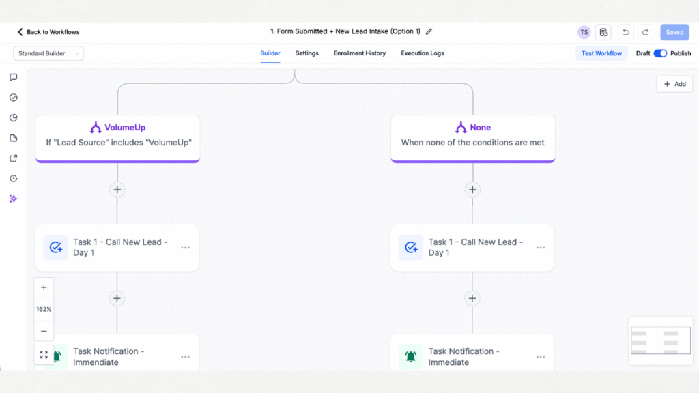The width and height of the screenshot is (699, 393).
Task: Click the plus connector under the VolumeUp branch
Action: pos(117,190)
